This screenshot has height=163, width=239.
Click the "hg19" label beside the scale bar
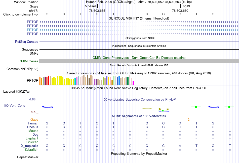coord(186,6)
